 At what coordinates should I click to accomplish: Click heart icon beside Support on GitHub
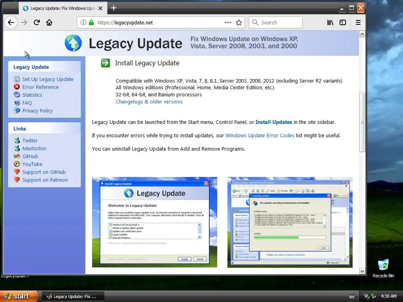17,171
